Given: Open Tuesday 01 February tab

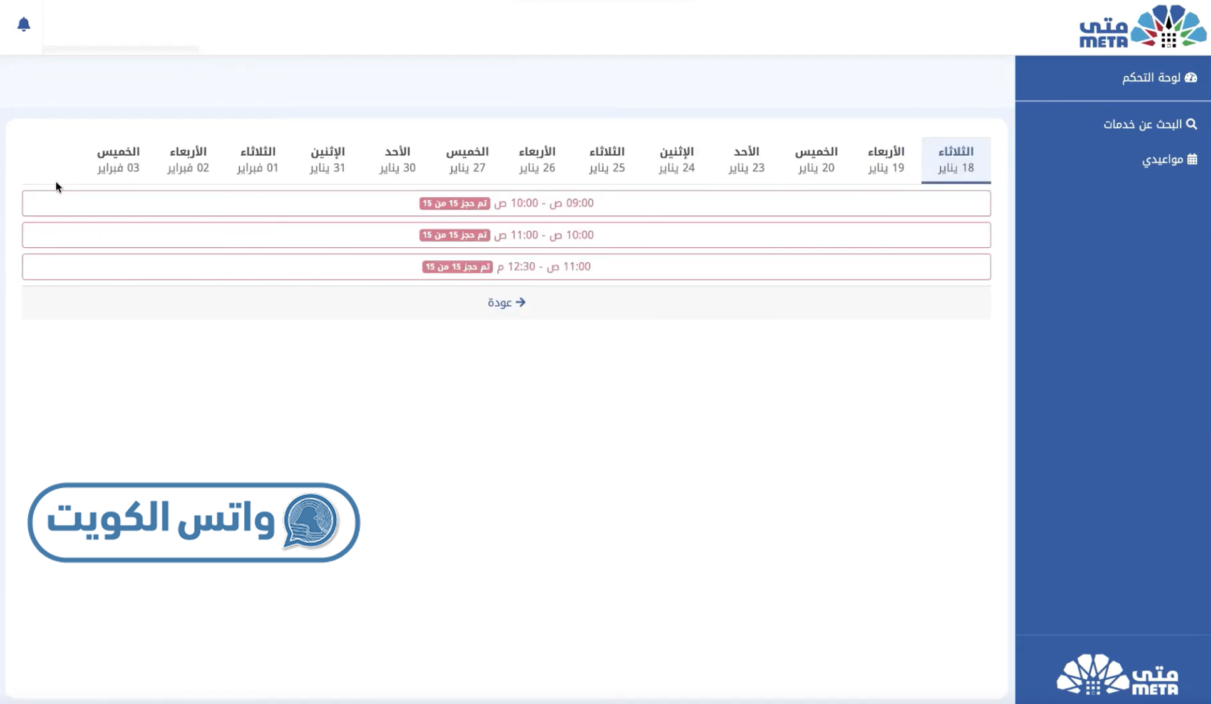Looking at the screenshot, I should click(x=257, y=160).
